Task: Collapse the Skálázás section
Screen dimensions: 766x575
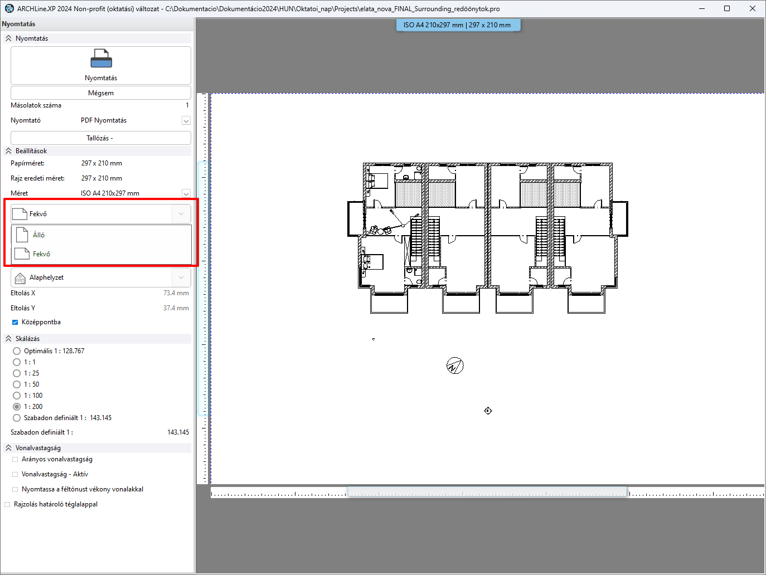Action: tap(8, 339)
